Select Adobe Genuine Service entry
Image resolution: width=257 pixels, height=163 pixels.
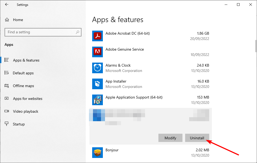tap(124, 49)
